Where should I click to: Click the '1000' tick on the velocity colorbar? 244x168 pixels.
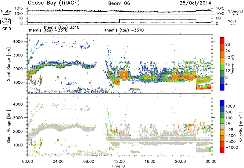(x=230, y=106)
